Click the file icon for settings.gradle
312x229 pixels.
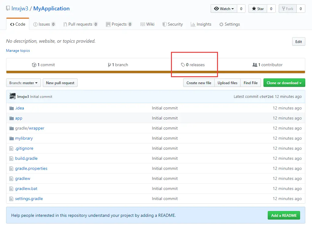[x=11, y=199]
